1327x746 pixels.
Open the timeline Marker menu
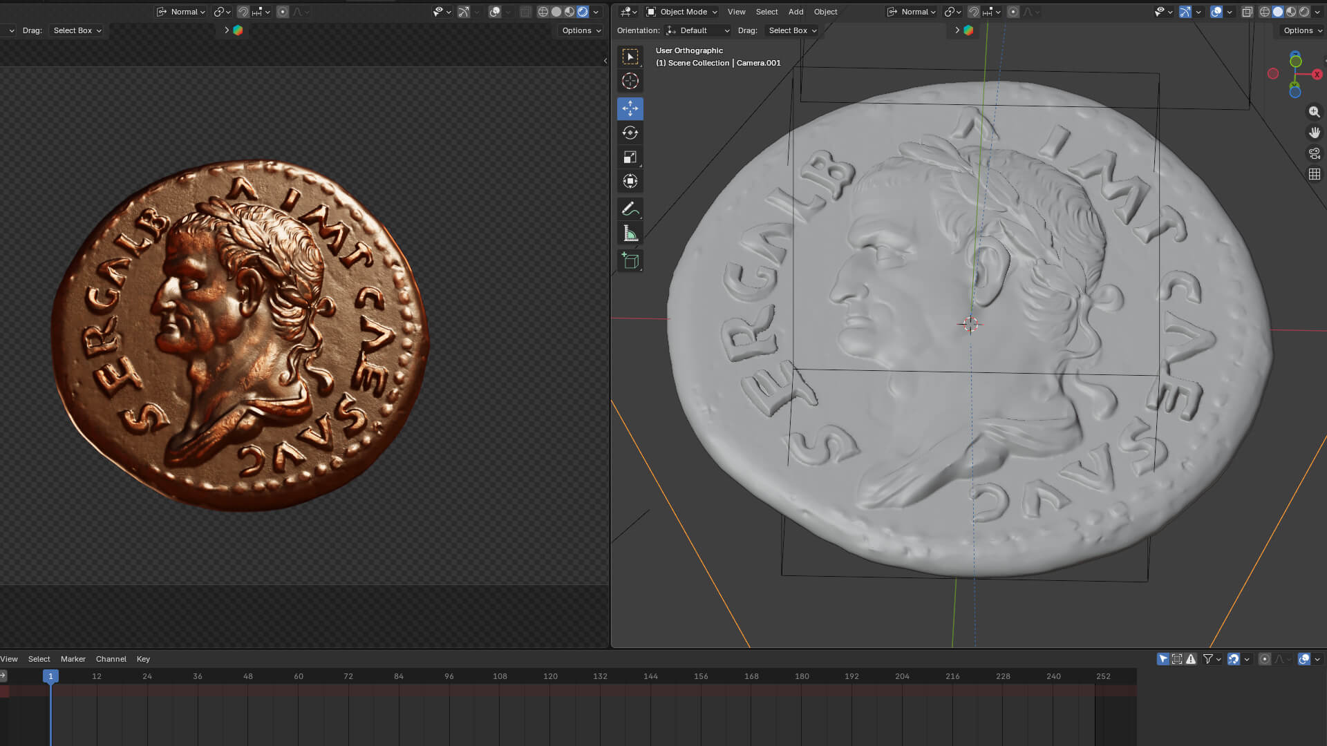73,659
